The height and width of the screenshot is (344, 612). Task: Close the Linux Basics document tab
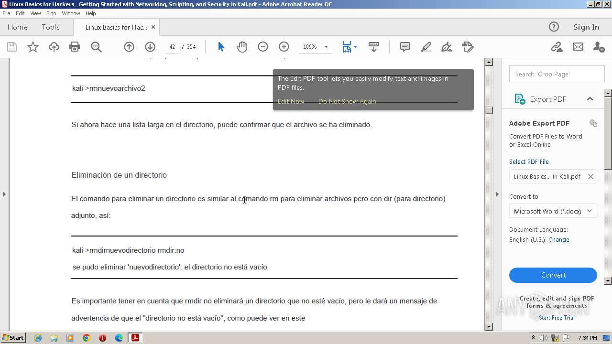(153, 27)
